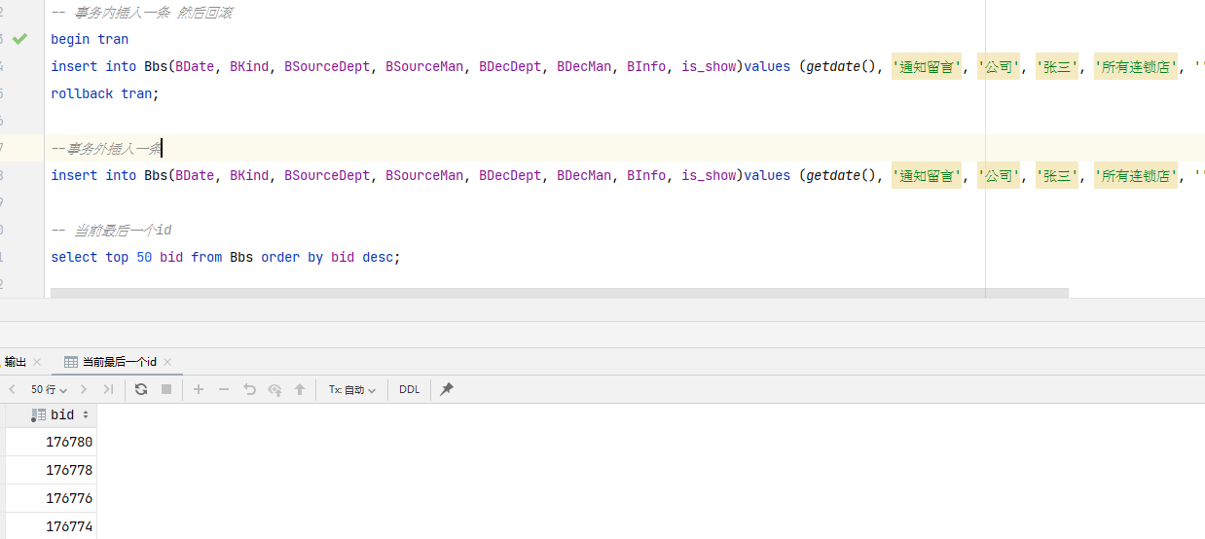
Task: Click the delete row minus icon
Action: pyautogui.click(x=224, y=389)
